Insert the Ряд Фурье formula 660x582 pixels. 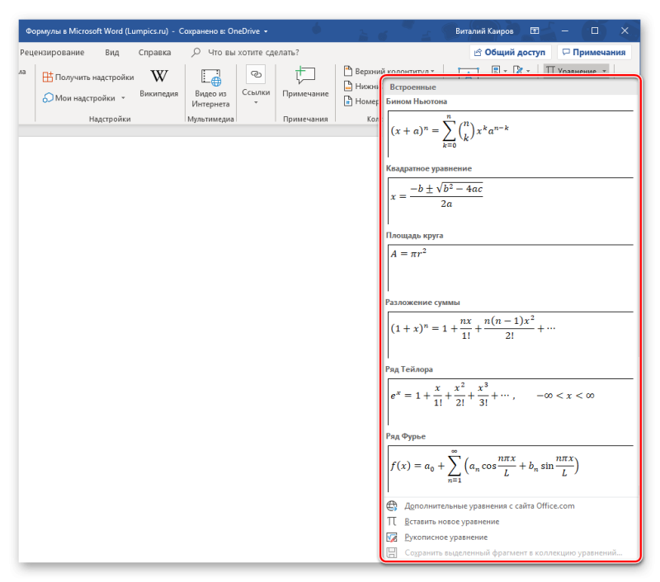[x=511, y=468]
